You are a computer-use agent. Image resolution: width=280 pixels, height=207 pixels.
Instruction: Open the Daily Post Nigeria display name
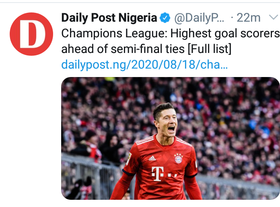109,18
